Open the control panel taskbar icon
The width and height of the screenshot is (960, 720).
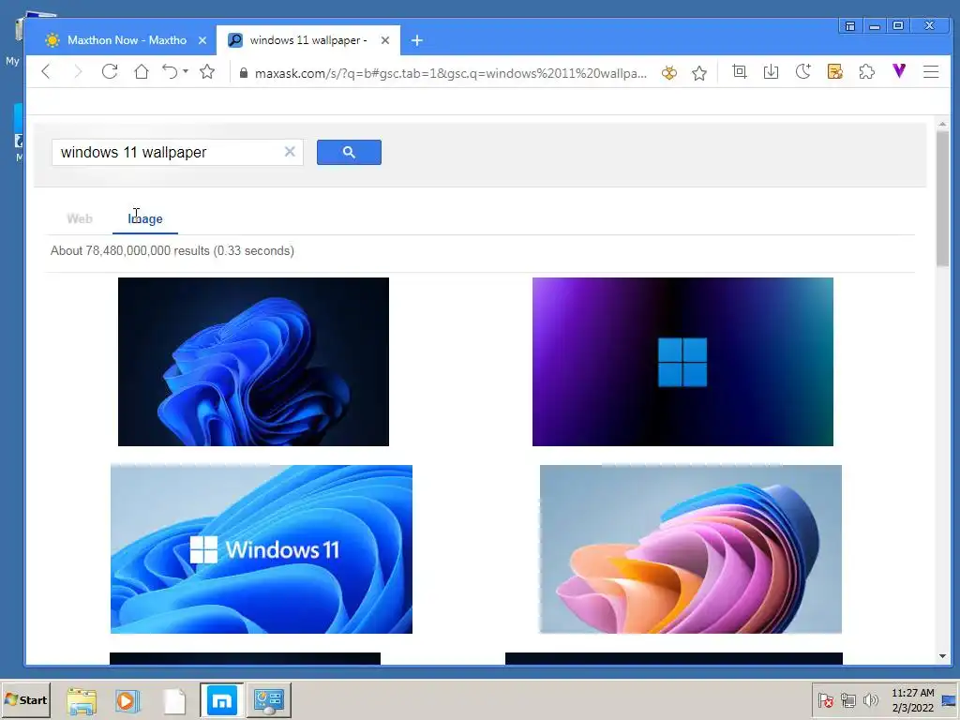pos(268,700)
